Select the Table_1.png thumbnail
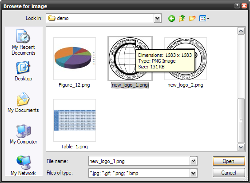Screen dimensions: 250x183 click(x=75, y=120)
